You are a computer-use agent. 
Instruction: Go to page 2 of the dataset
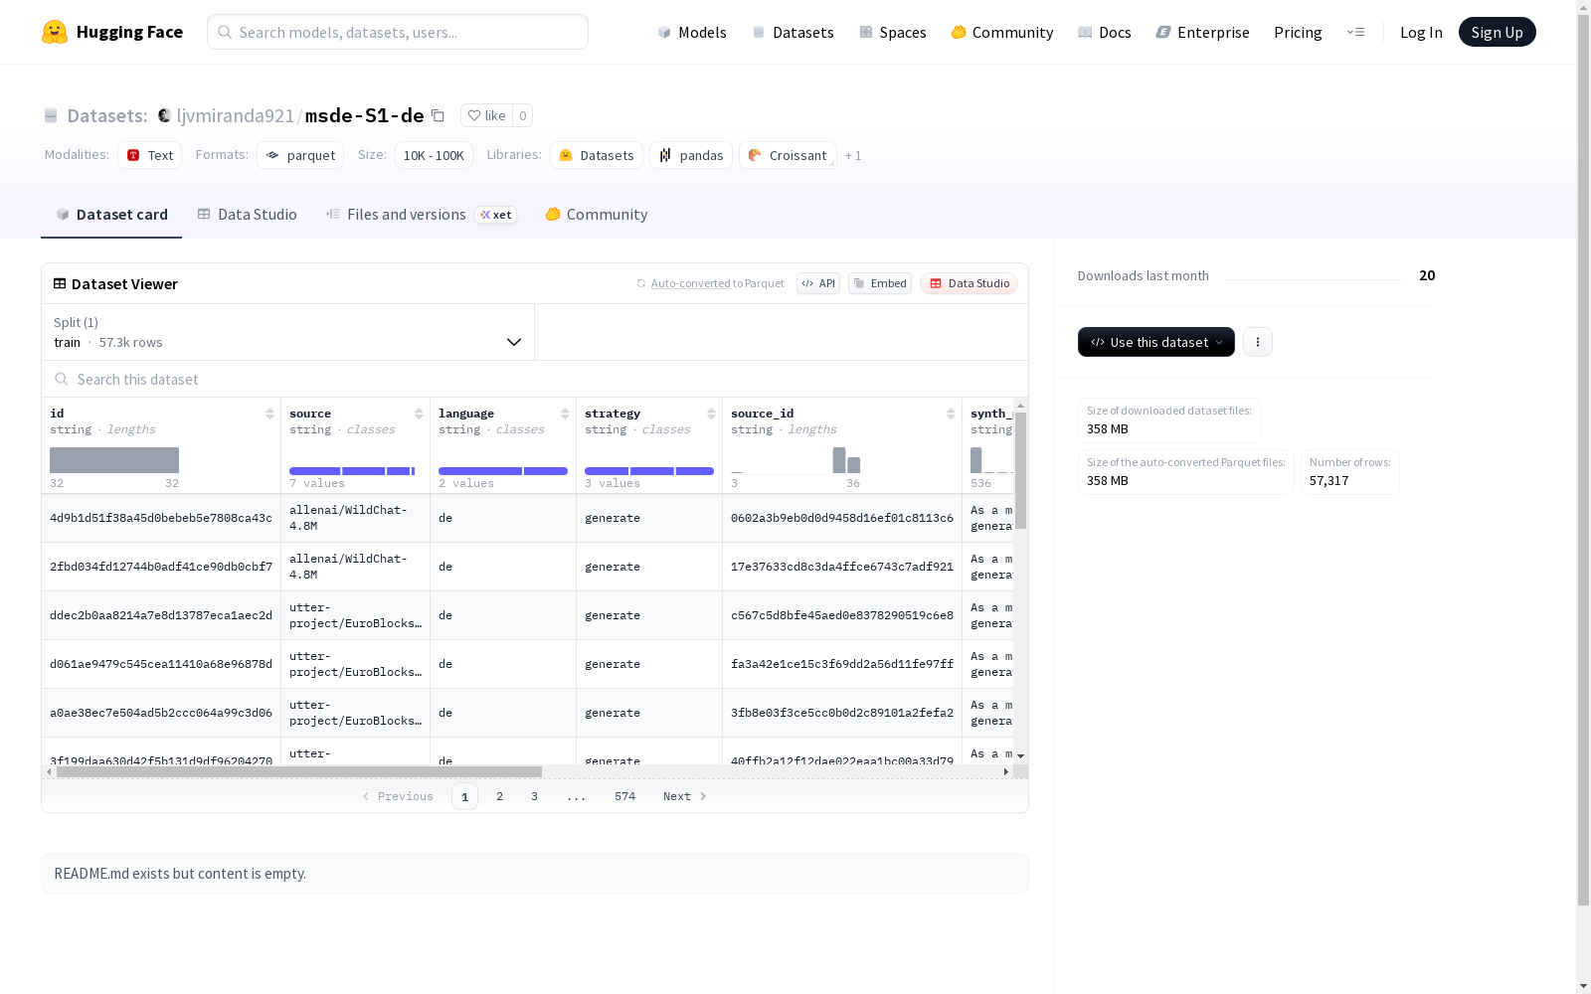coord(499,796)
